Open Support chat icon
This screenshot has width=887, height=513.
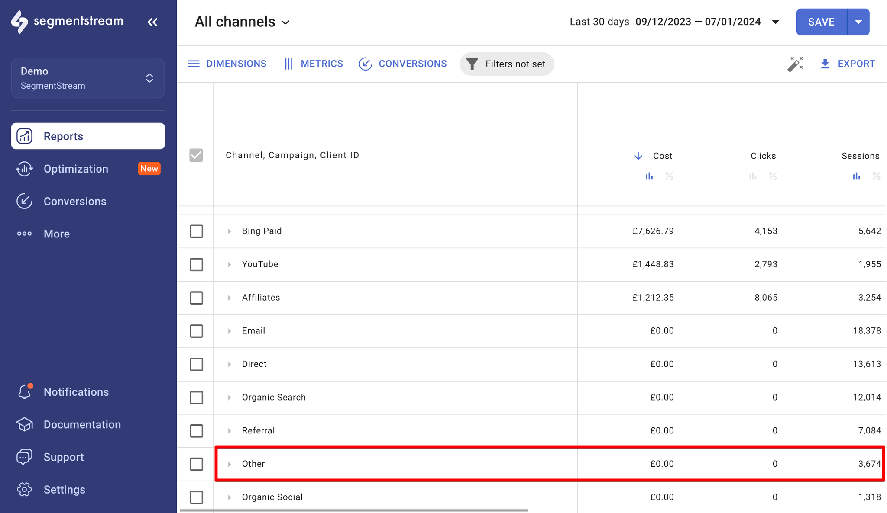click(25, 457)
